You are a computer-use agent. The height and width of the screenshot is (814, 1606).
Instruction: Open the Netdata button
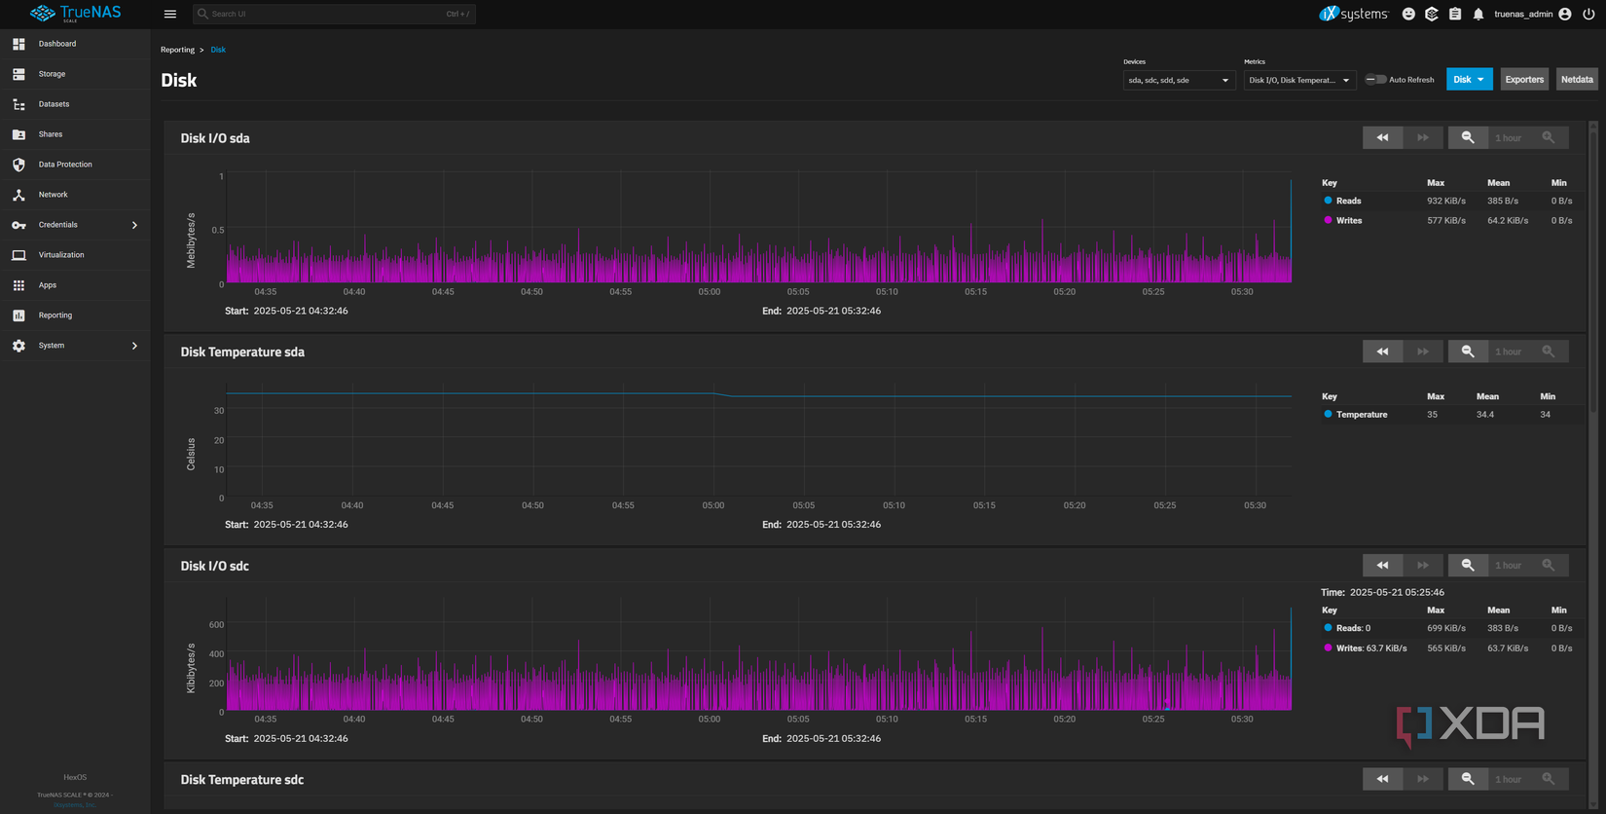click(1577, 80)
